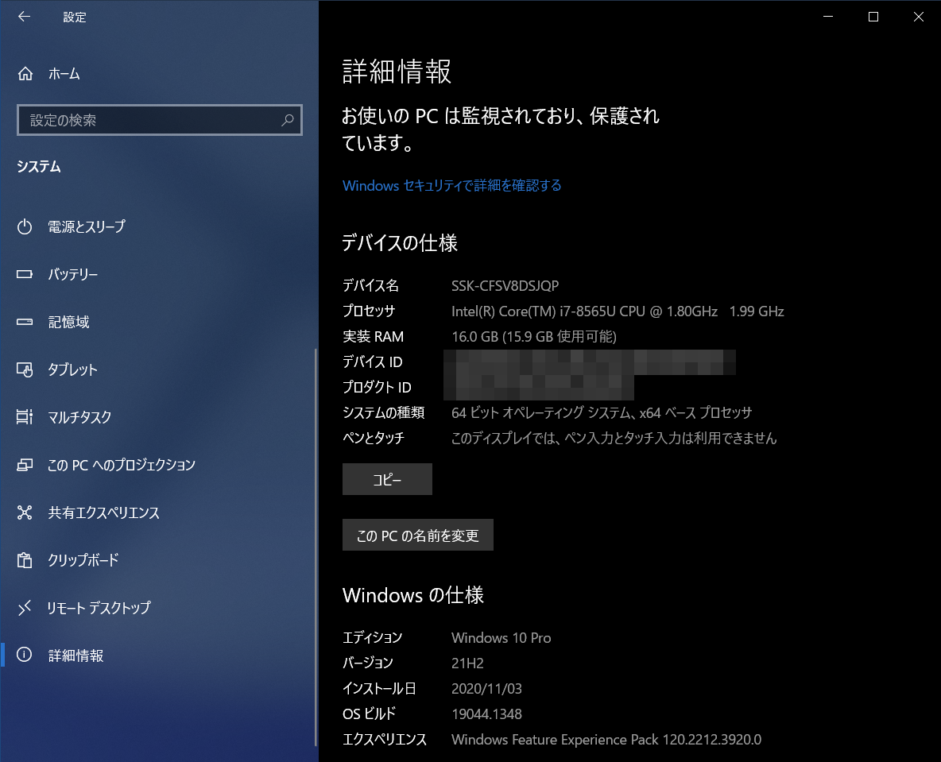This screenshot has width=941, height=762.
Task: Click device name SSK-CFSV8DSJQP
Action: pyautogui.click(x=505, y=285)
